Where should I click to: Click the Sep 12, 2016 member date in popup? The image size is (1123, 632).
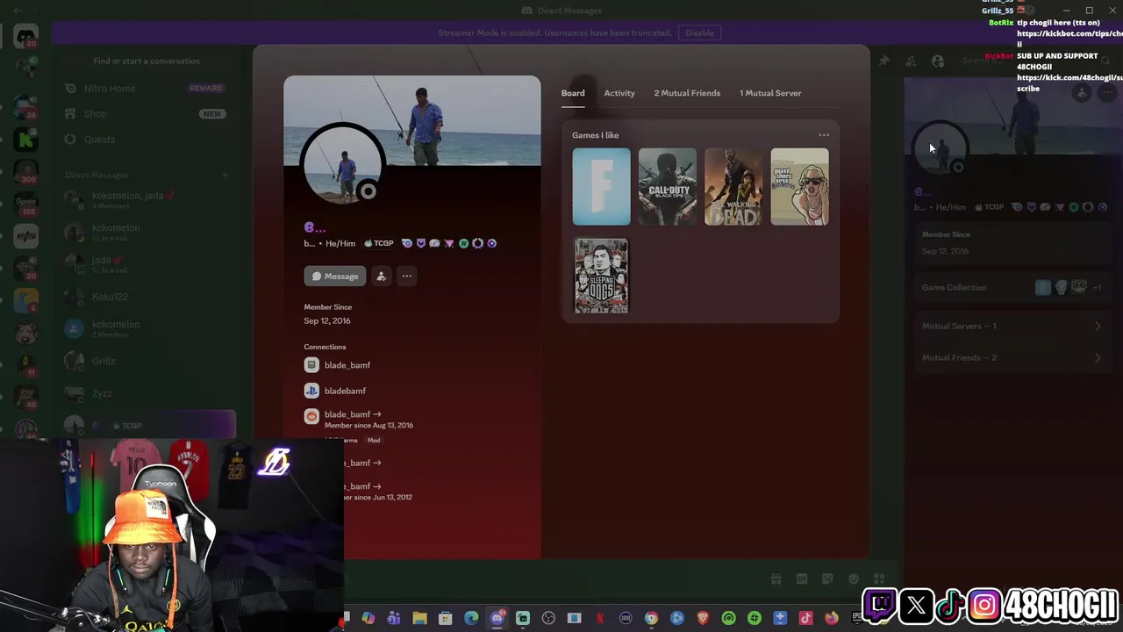327,321
